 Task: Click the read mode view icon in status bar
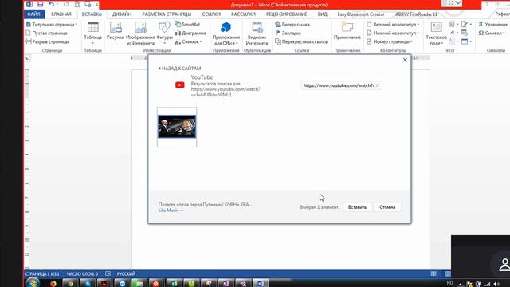click(x=433, y=274)
